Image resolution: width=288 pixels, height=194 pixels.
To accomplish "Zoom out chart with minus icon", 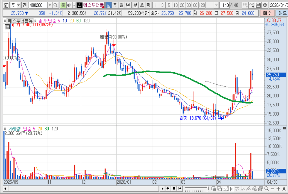I will tap(272, 189).
